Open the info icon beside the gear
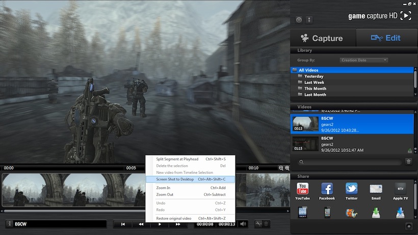 (309, 20)
